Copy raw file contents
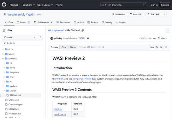 157,47
